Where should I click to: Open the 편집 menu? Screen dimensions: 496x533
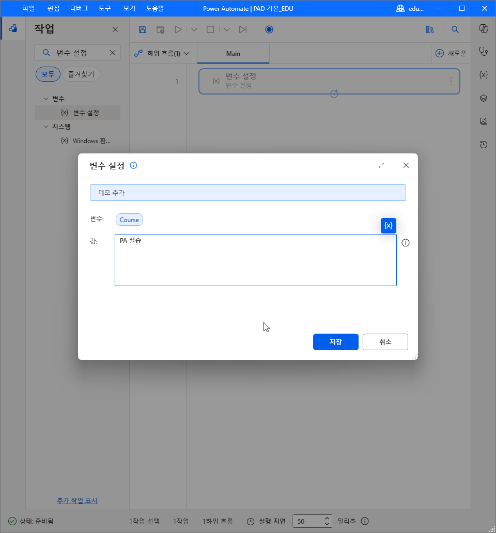[x=53, y=8]
